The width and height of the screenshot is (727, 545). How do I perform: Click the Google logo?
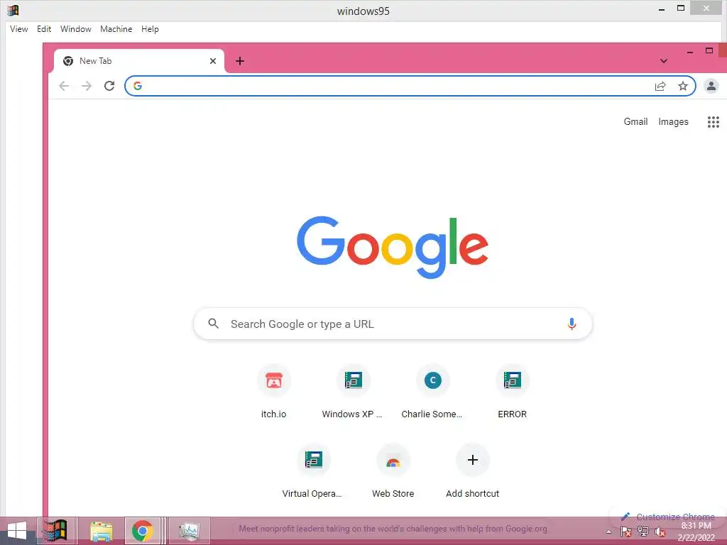click(x=393, y=246)
